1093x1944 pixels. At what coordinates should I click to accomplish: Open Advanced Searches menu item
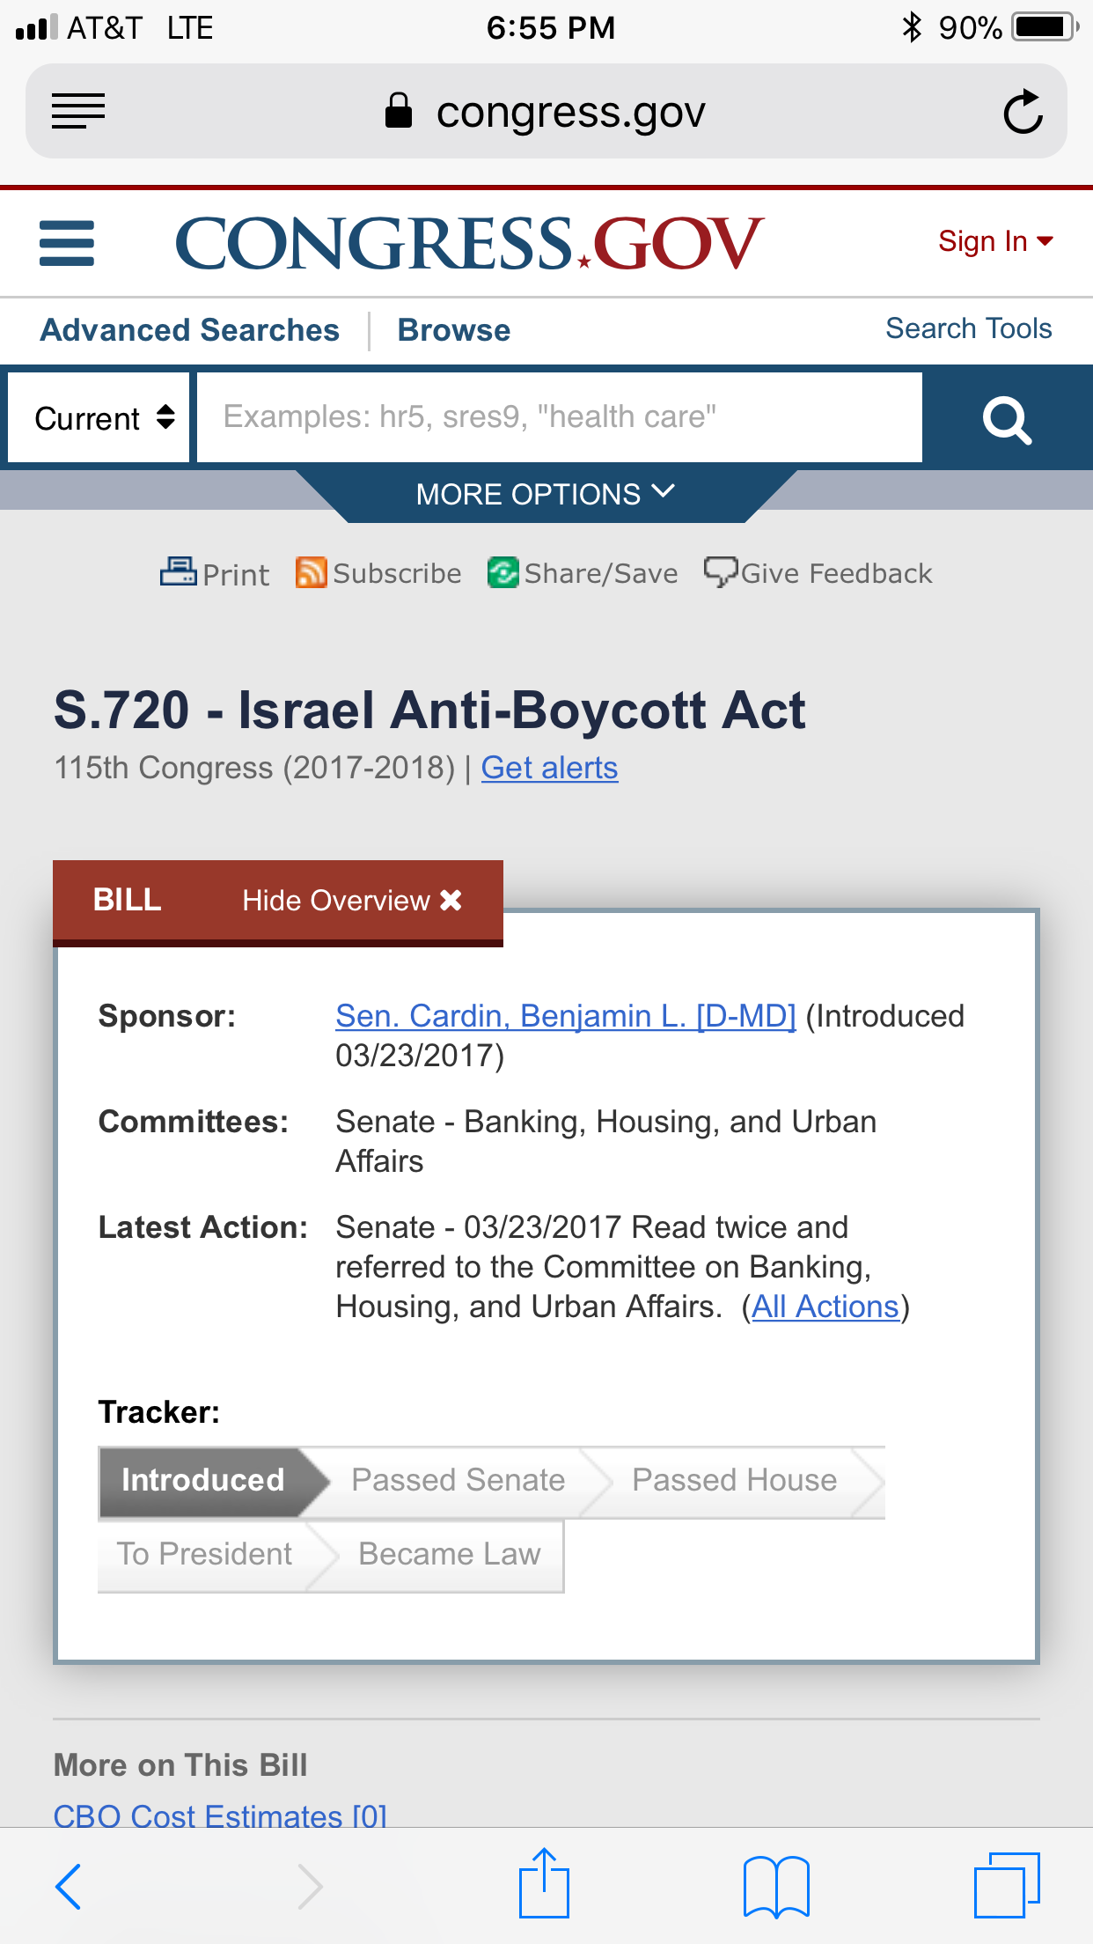click(x=190, y=330)
